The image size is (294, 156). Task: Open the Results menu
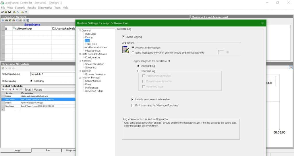pyautogui.click(x=32, y=7)
